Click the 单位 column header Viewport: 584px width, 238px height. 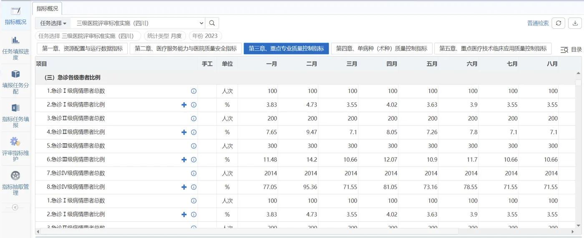(x=227, y=64)
